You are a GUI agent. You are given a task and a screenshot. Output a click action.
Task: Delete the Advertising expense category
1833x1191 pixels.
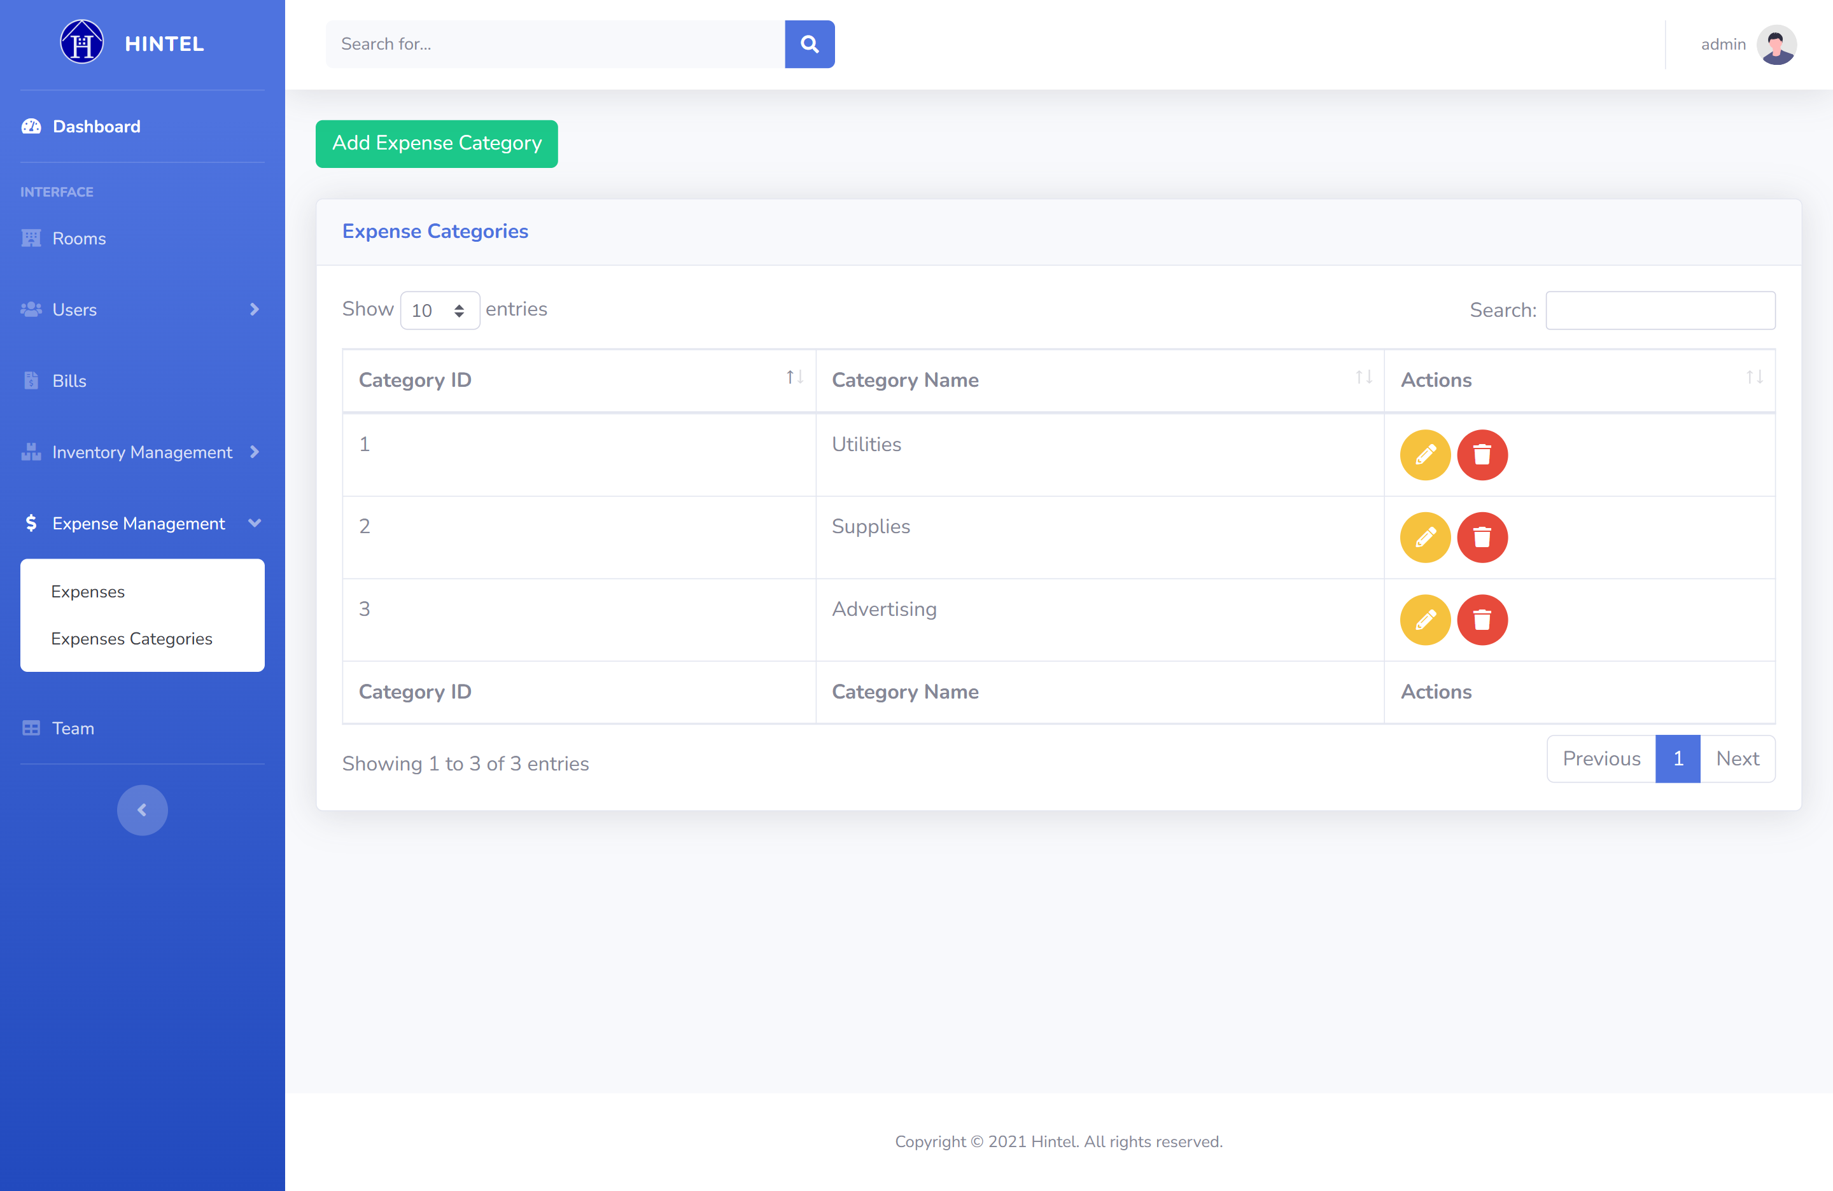coord(1482,620)
